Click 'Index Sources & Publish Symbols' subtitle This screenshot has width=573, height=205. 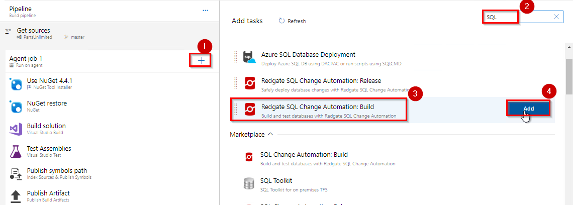pos(59,177)
